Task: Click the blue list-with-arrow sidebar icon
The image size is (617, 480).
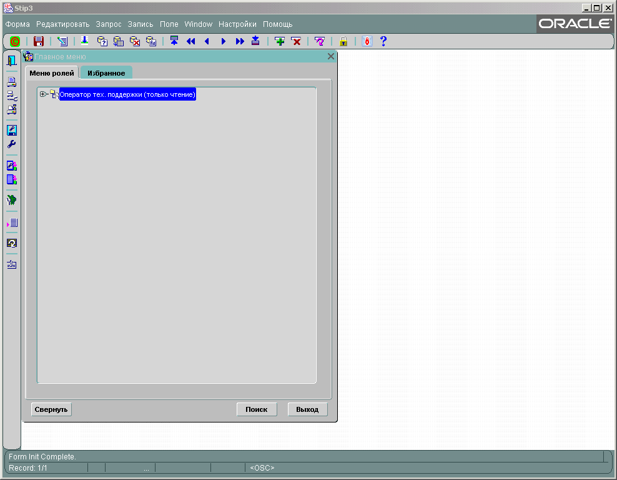Action: click(12, 179)
